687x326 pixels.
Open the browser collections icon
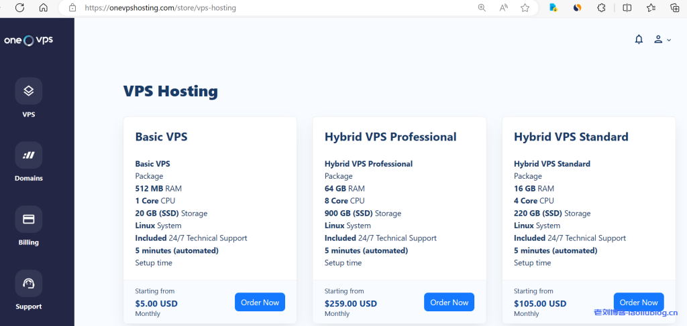pos(675,8)
